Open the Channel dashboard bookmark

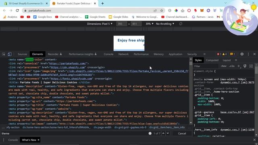pyautogui.click(x=175, y=17)
